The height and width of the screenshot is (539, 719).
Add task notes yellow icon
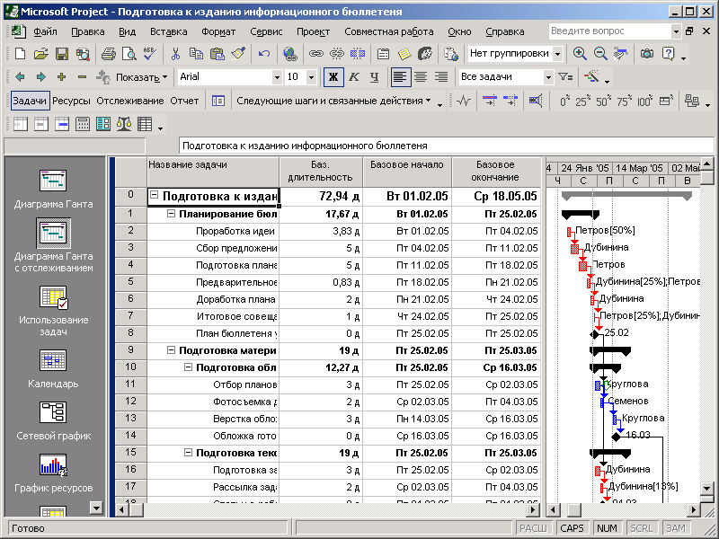pyautogui.click(x=404, y=54)
